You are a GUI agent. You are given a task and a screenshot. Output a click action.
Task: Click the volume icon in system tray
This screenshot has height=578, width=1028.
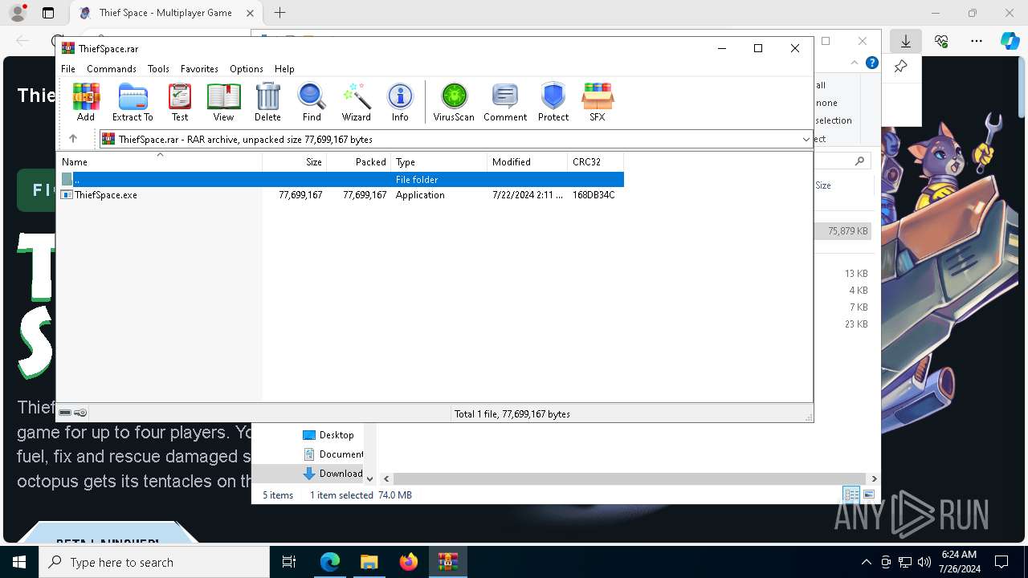tap(924, 562)
